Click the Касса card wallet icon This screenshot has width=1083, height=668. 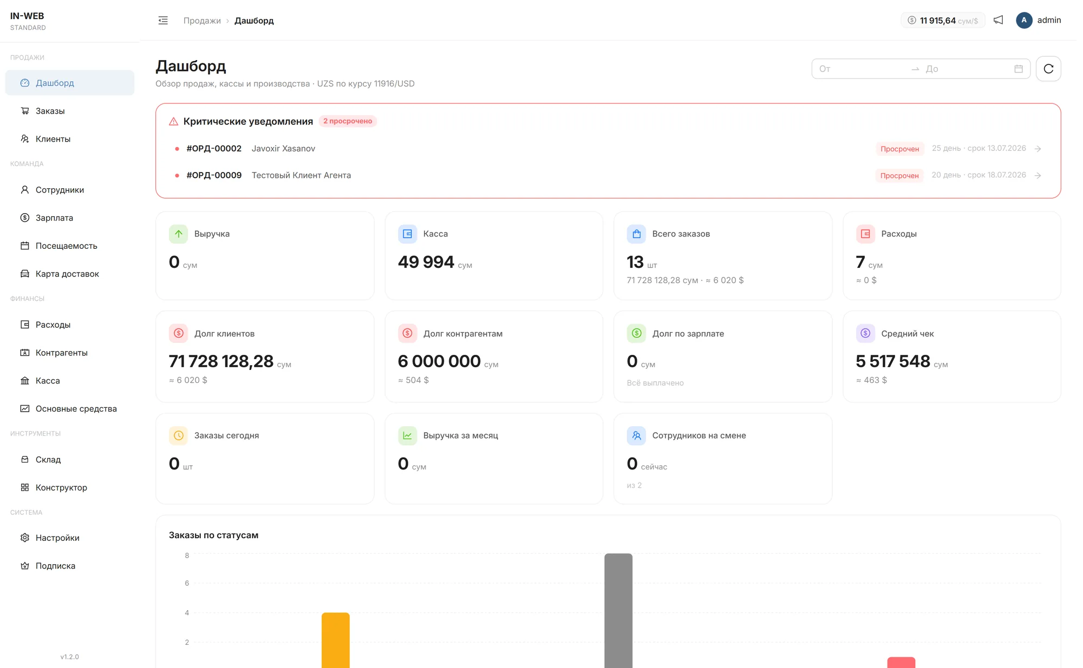click(408, 234)
